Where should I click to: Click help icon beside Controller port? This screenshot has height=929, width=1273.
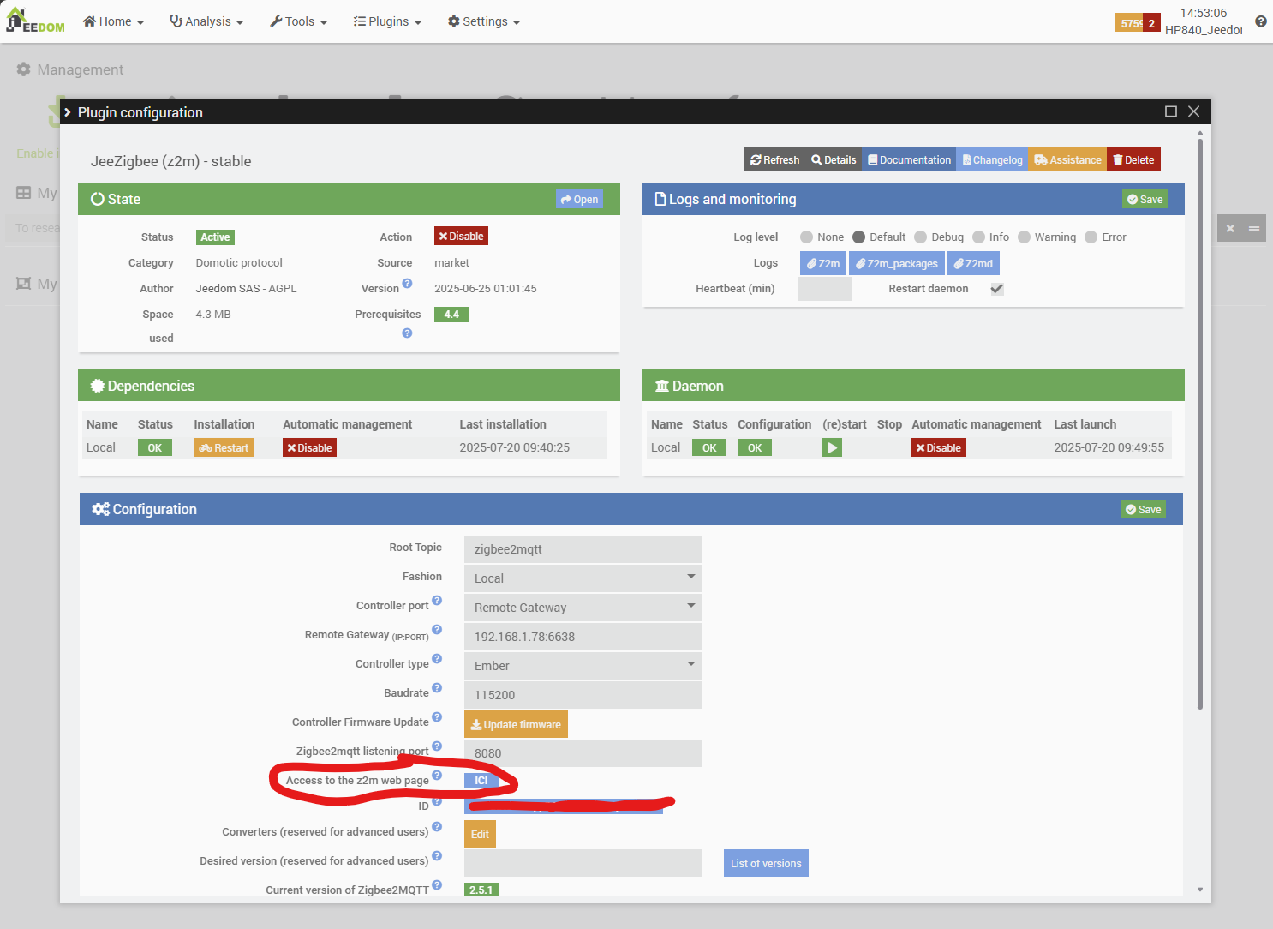pyautogui.click(x=437, y=602)
